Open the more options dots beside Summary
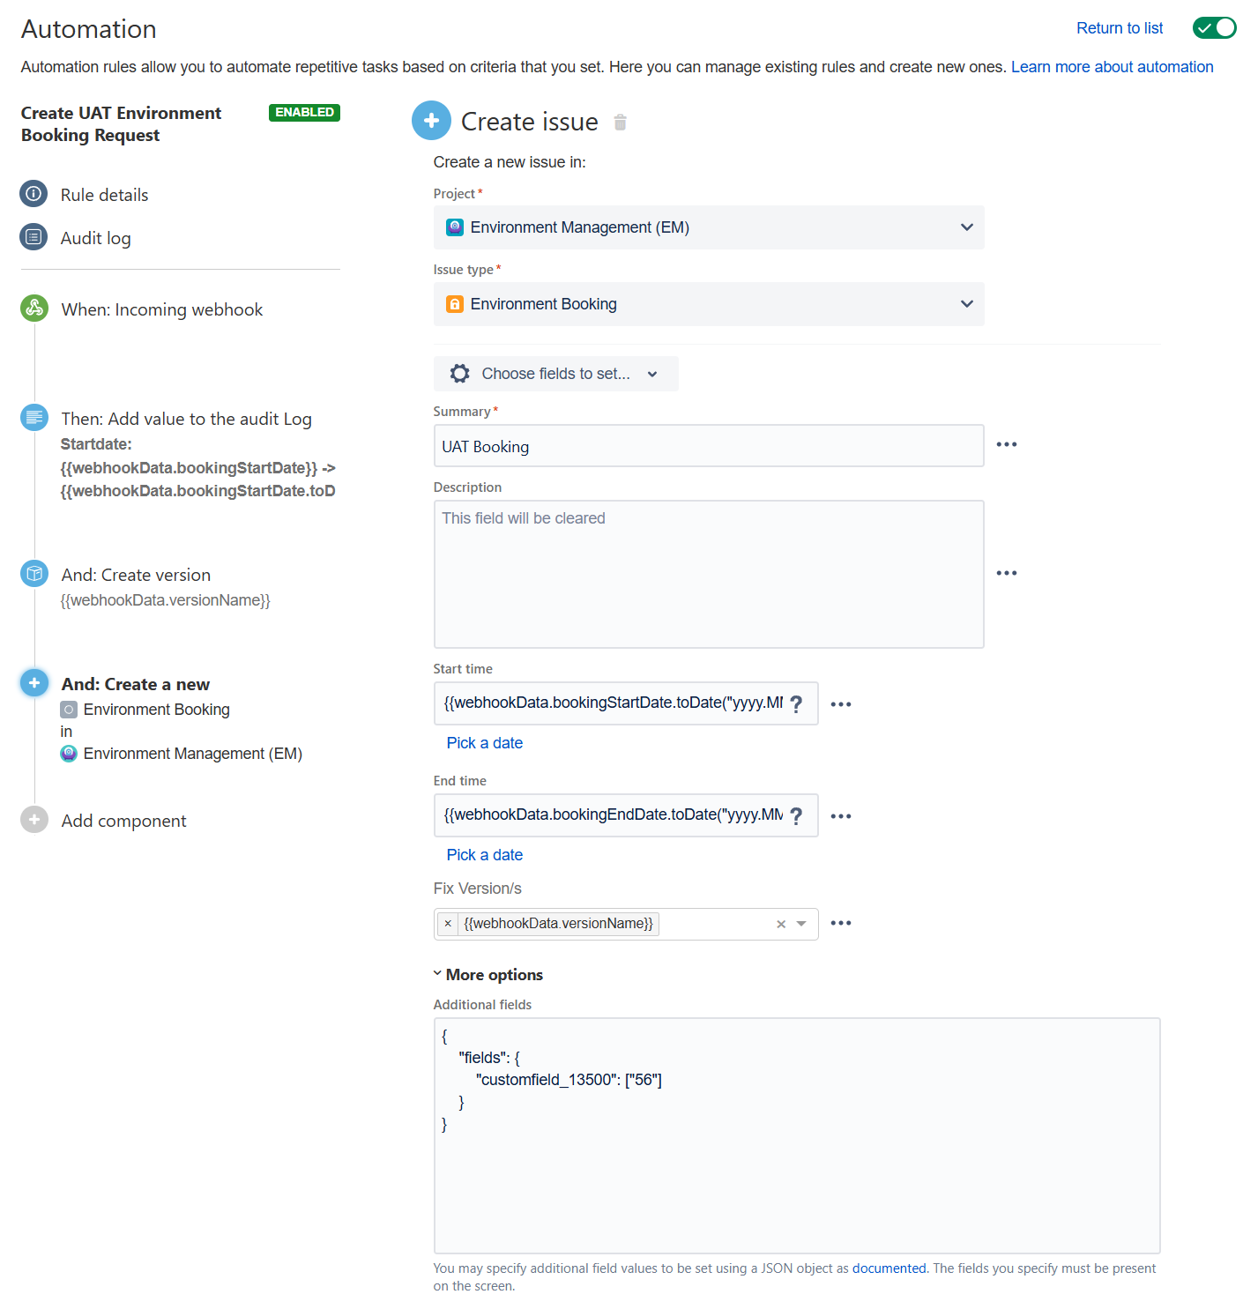 [1006, 444]
